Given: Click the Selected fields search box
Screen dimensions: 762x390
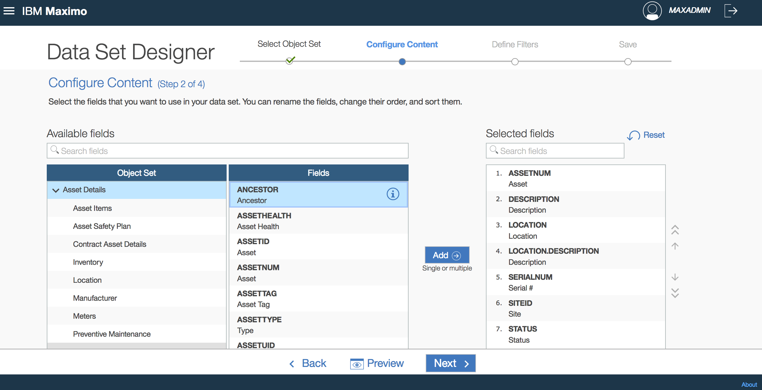Looking at the screenshot, I should pyautogui.click(x=555, y=151).
